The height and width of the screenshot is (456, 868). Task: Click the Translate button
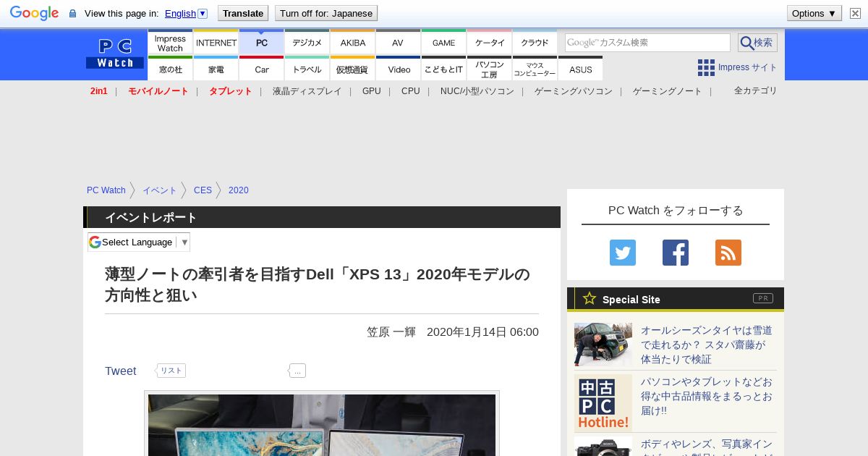point(243,13)
